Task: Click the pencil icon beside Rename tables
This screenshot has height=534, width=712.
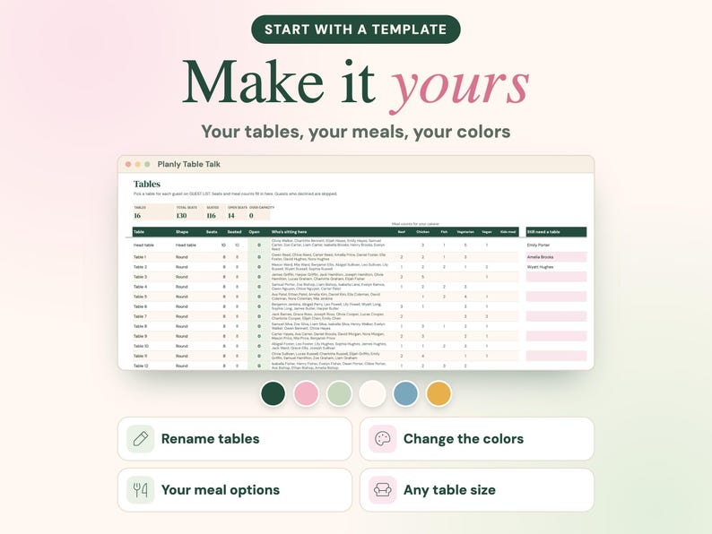Action: pyautogui.click(x=140, y=439)
